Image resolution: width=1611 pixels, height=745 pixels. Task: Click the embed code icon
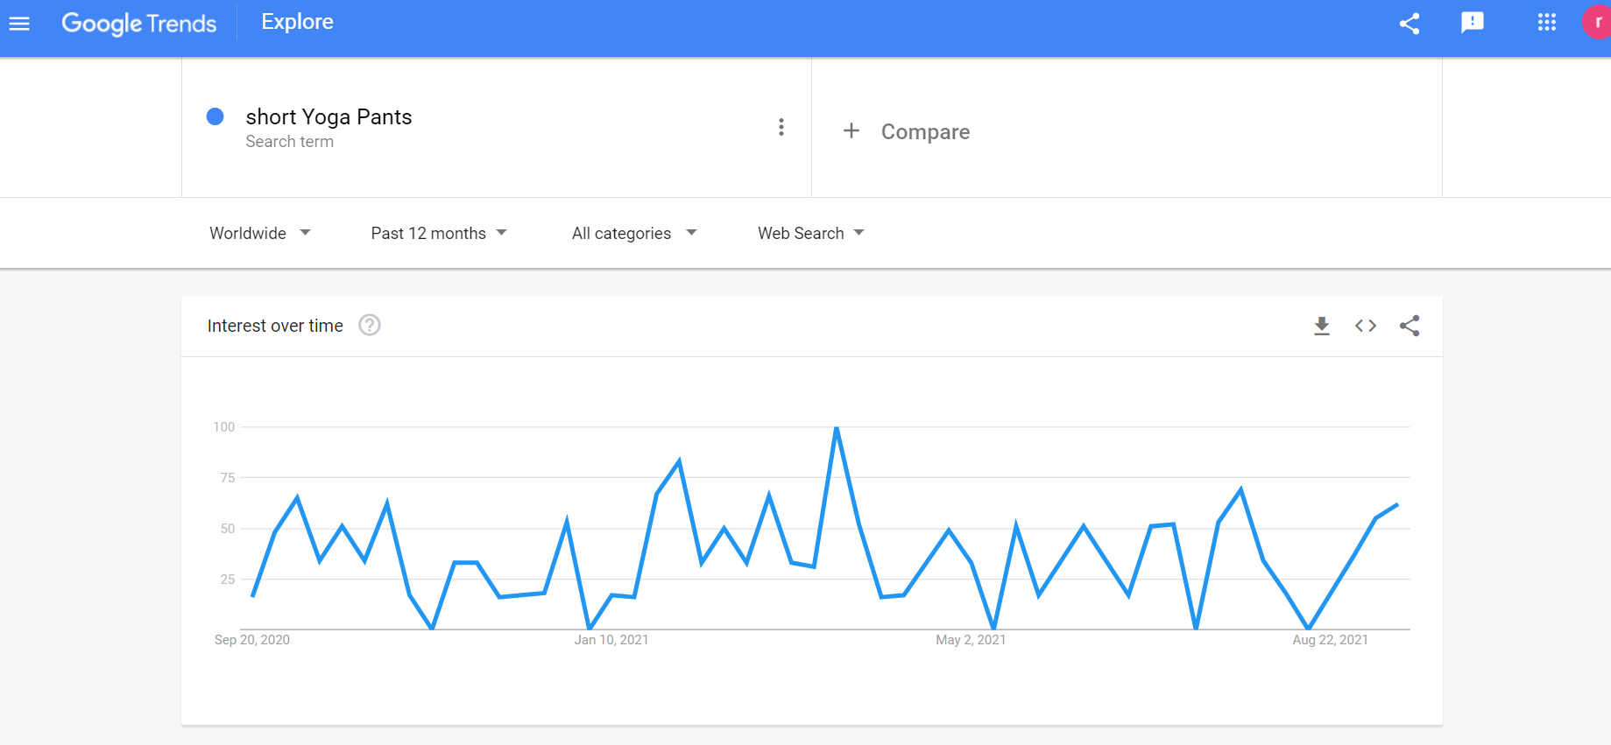click(1365, 327)
